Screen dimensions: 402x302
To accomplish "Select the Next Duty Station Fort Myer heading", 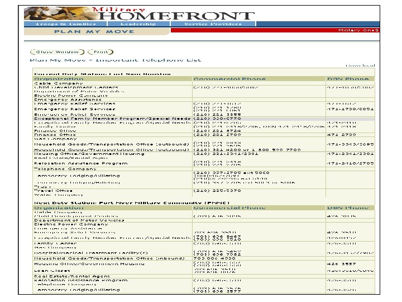I will coord(132,203).
